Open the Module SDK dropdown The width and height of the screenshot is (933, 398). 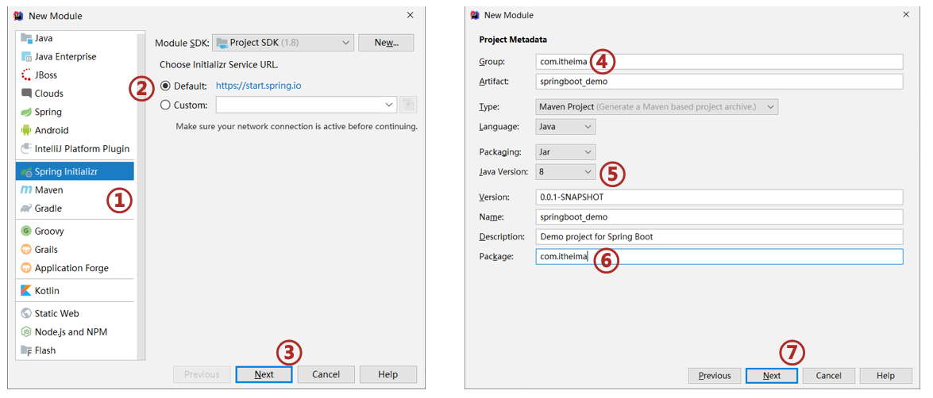pyautogui.click(x=283, y=43)
